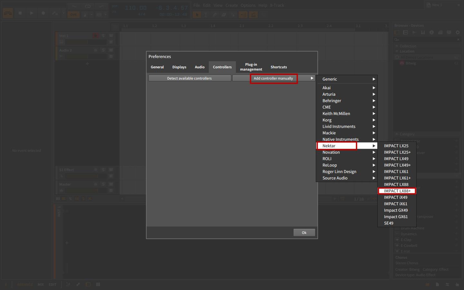Click the global Record button

click(43, 13)
